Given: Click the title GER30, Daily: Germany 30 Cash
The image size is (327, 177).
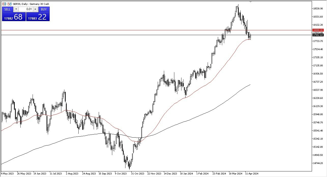Looking at the screenshot, I should click(x=30, y=4).
